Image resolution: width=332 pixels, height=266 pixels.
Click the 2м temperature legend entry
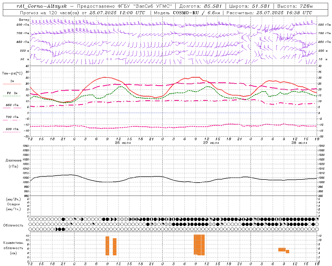[12, 81]
